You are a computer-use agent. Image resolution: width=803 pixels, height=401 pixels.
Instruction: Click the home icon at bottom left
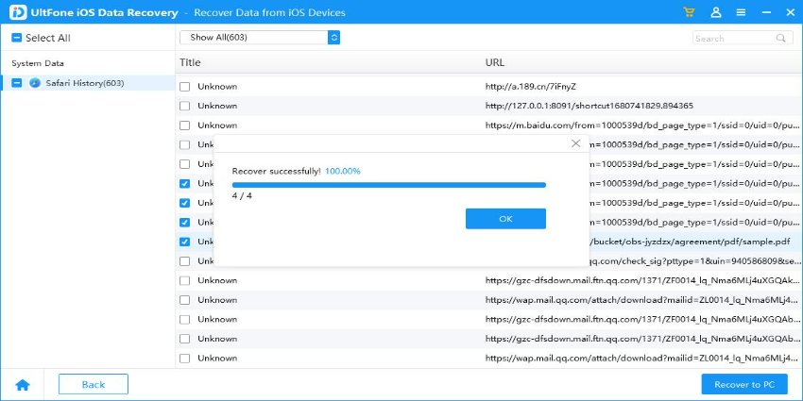click(x=23, y=385)
